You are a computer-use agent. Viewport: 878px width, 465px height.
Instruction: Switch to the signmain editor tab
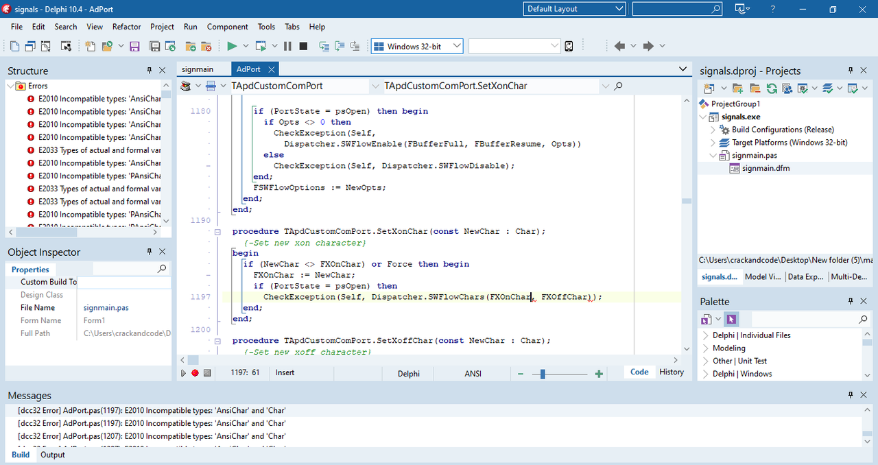(197, 69)
